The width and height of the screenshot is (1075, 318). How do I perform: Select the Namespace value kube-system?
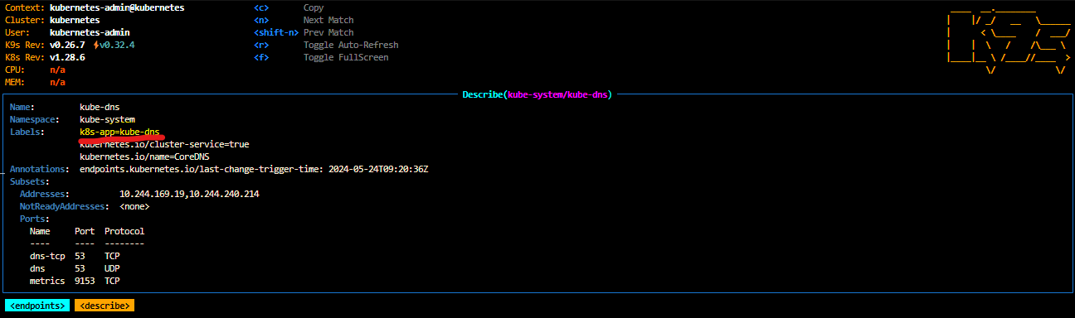tap(107, 119)
